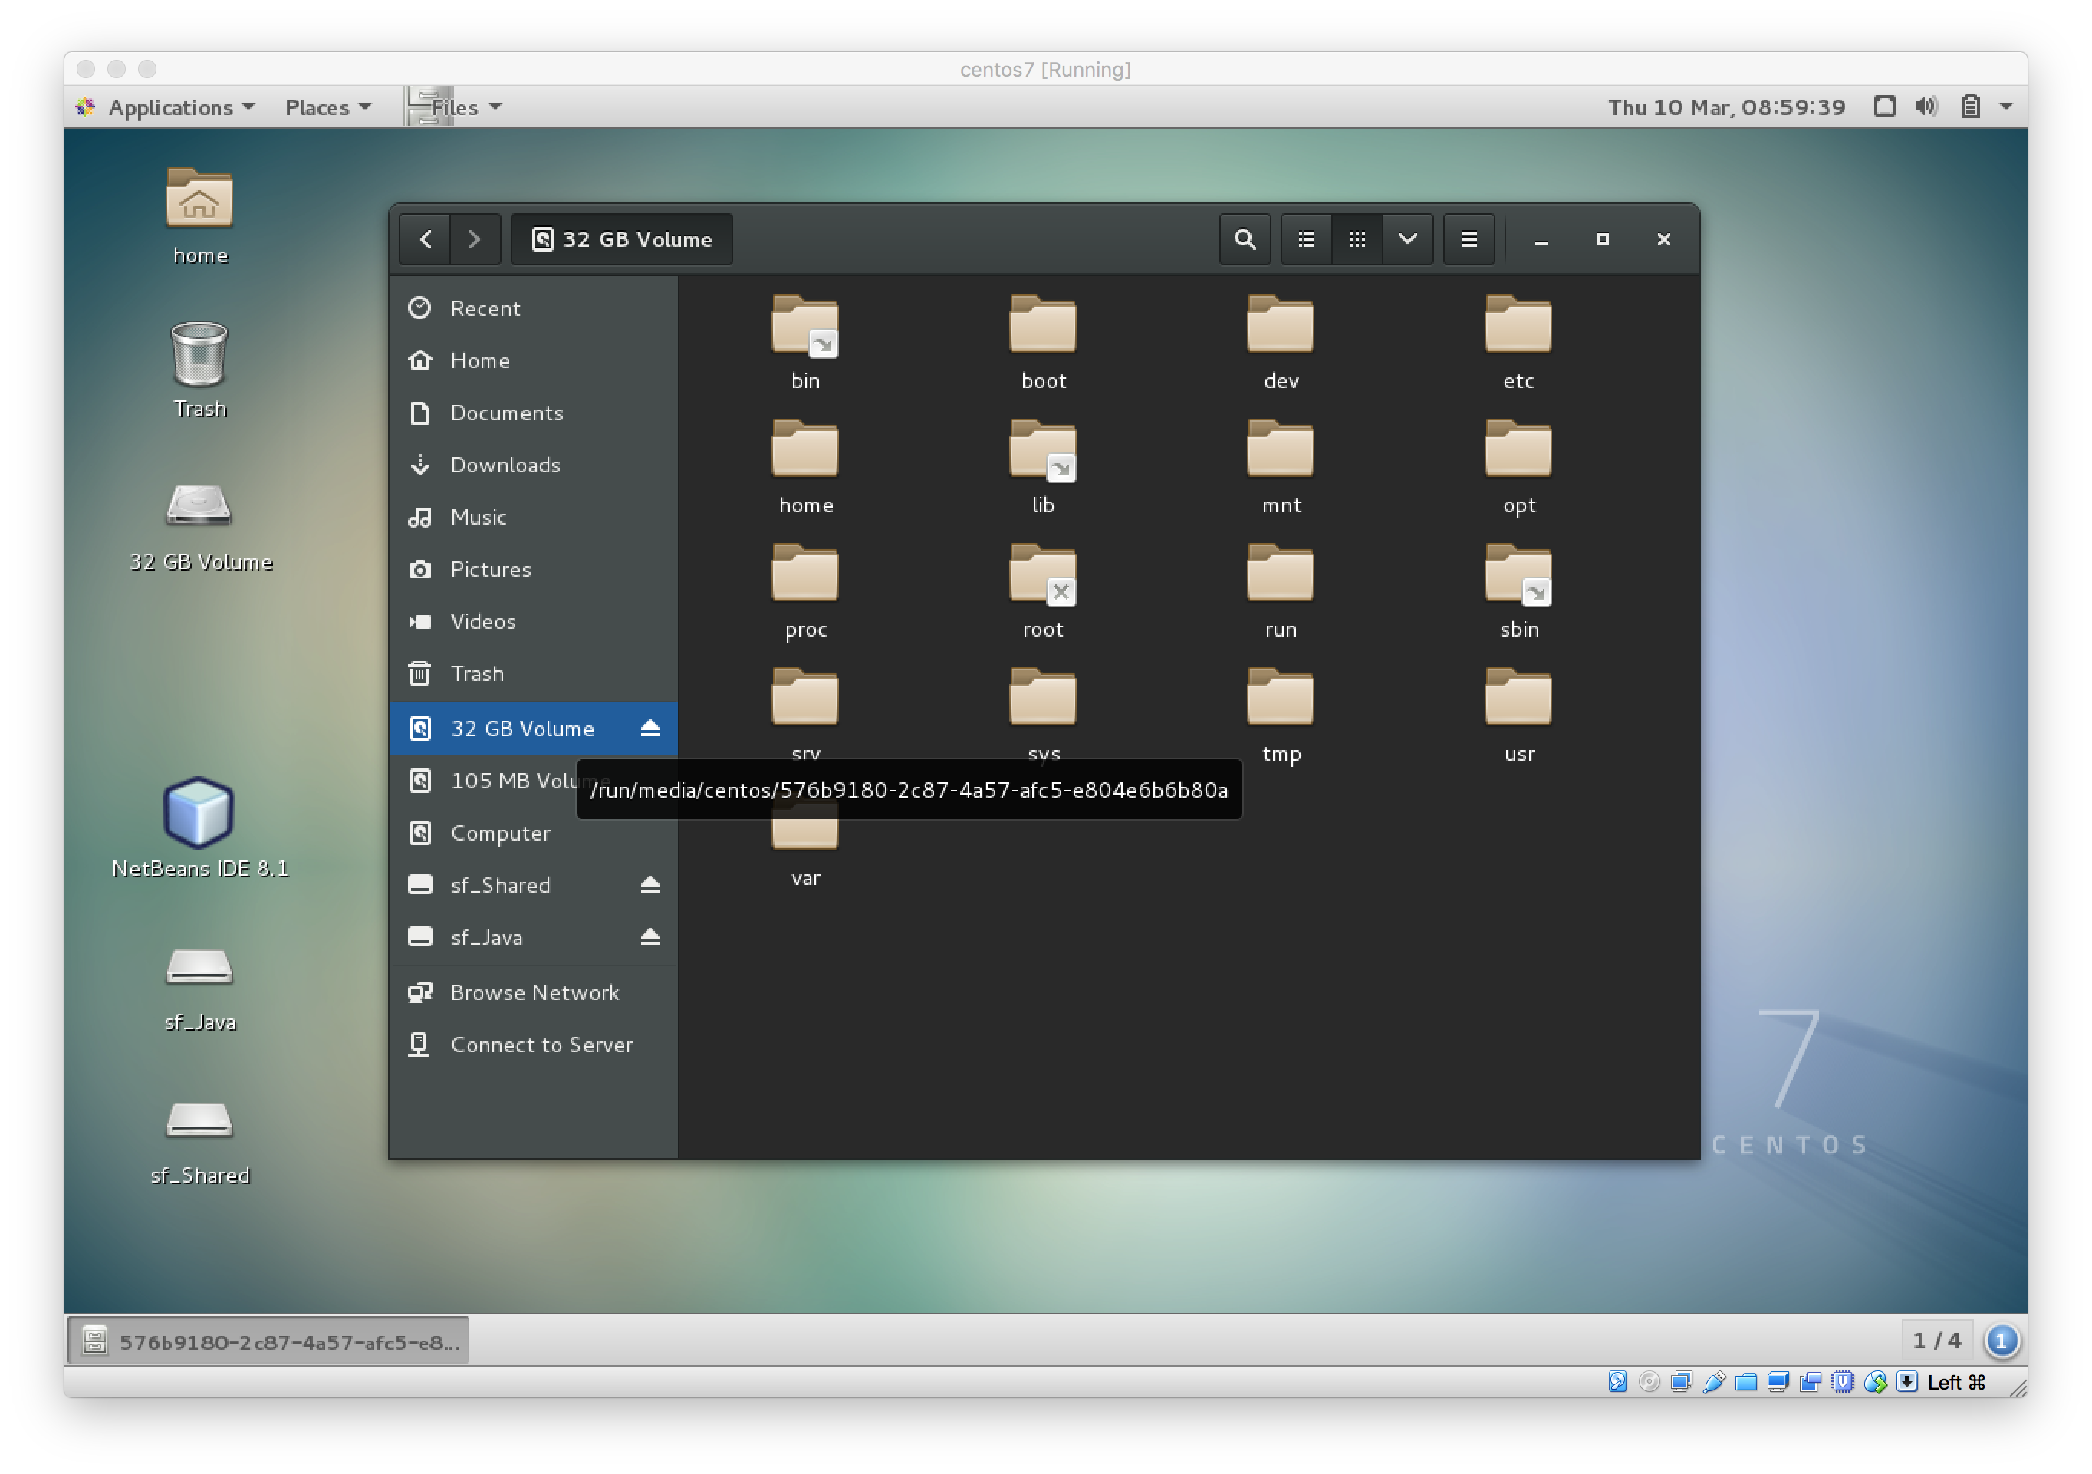Select the srv folder icon
Screen dimensions: 2092x1474
coord(805,698)
